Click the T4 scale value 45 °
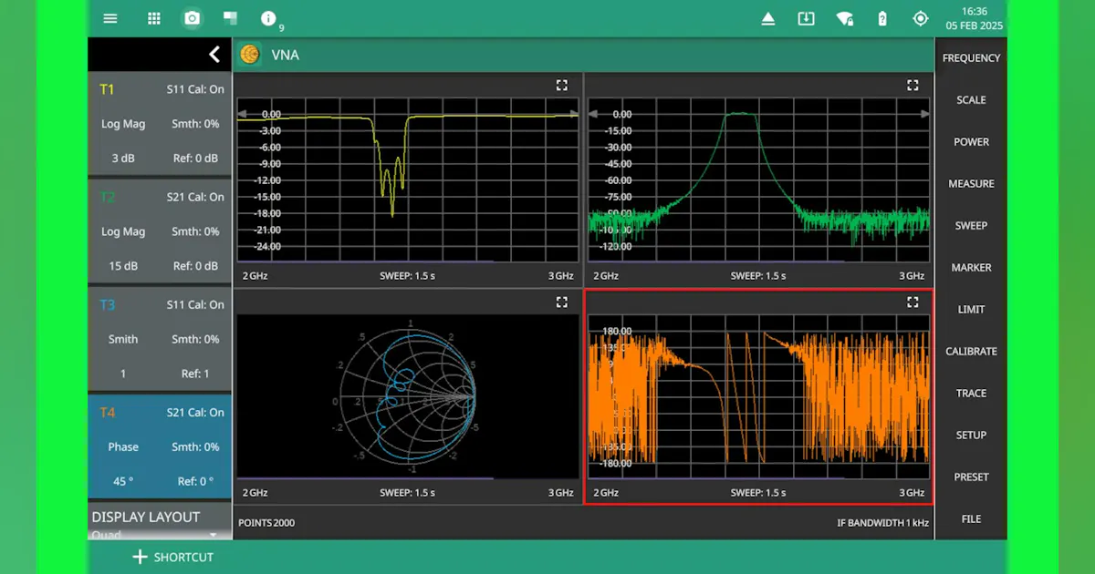The width and height of the screenshot is (1095, 574). click(x=123, y=481)
